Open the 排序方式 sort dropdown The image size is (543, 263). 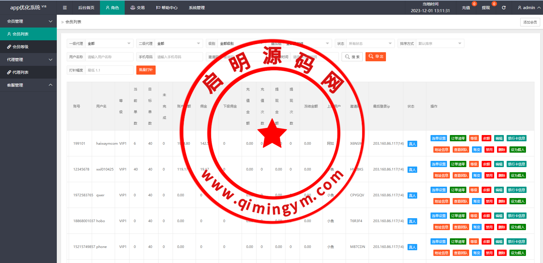pos(440,43)
